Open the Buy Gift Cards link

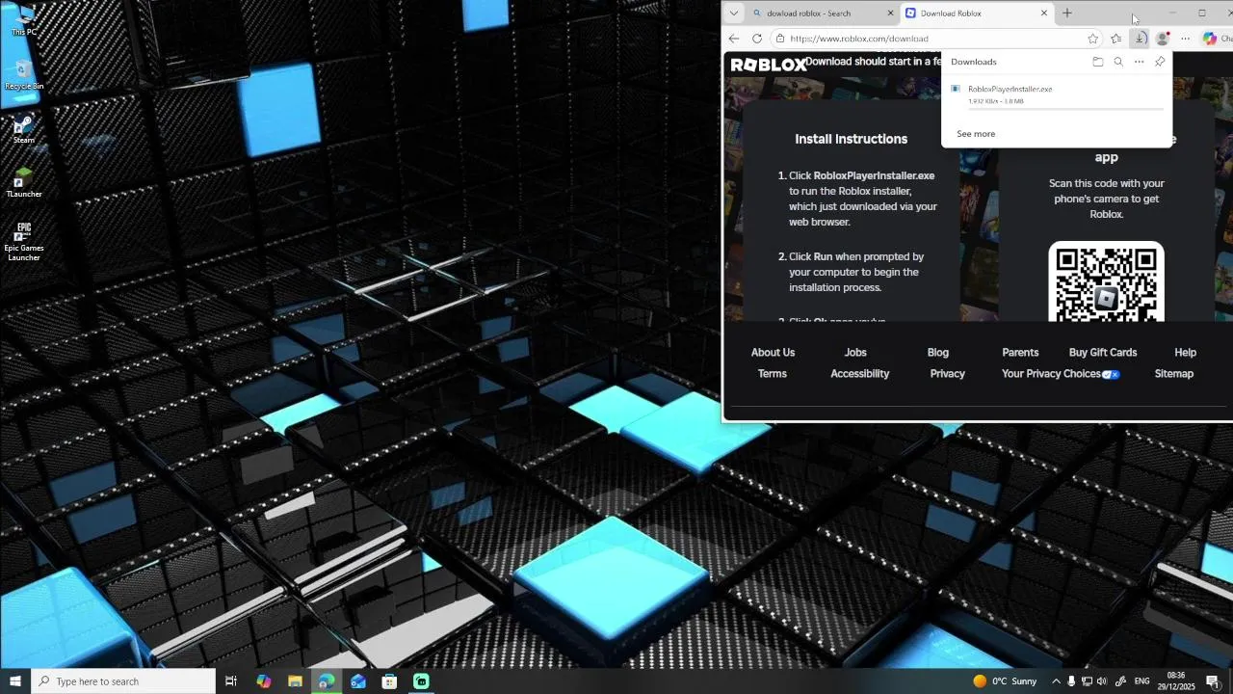click(x=1103, y=353)
